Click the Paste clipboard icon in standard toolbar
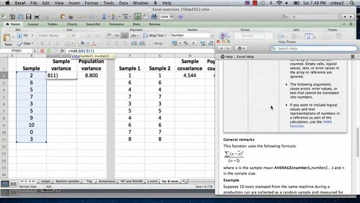 pos(62,16)
